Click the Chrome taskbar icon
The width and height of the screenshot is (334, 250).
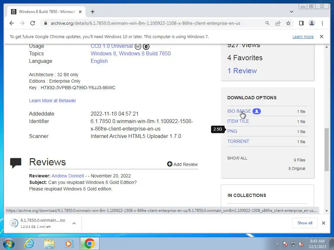90,243
